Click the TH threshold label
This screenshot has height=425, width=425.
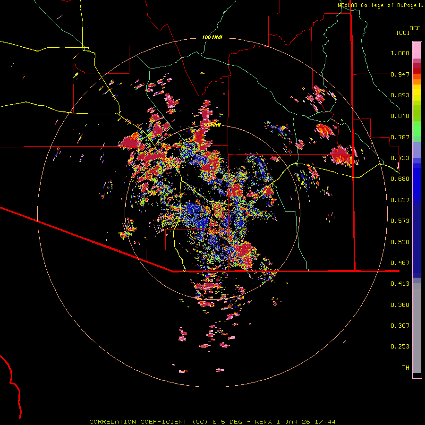coord(406,368)
